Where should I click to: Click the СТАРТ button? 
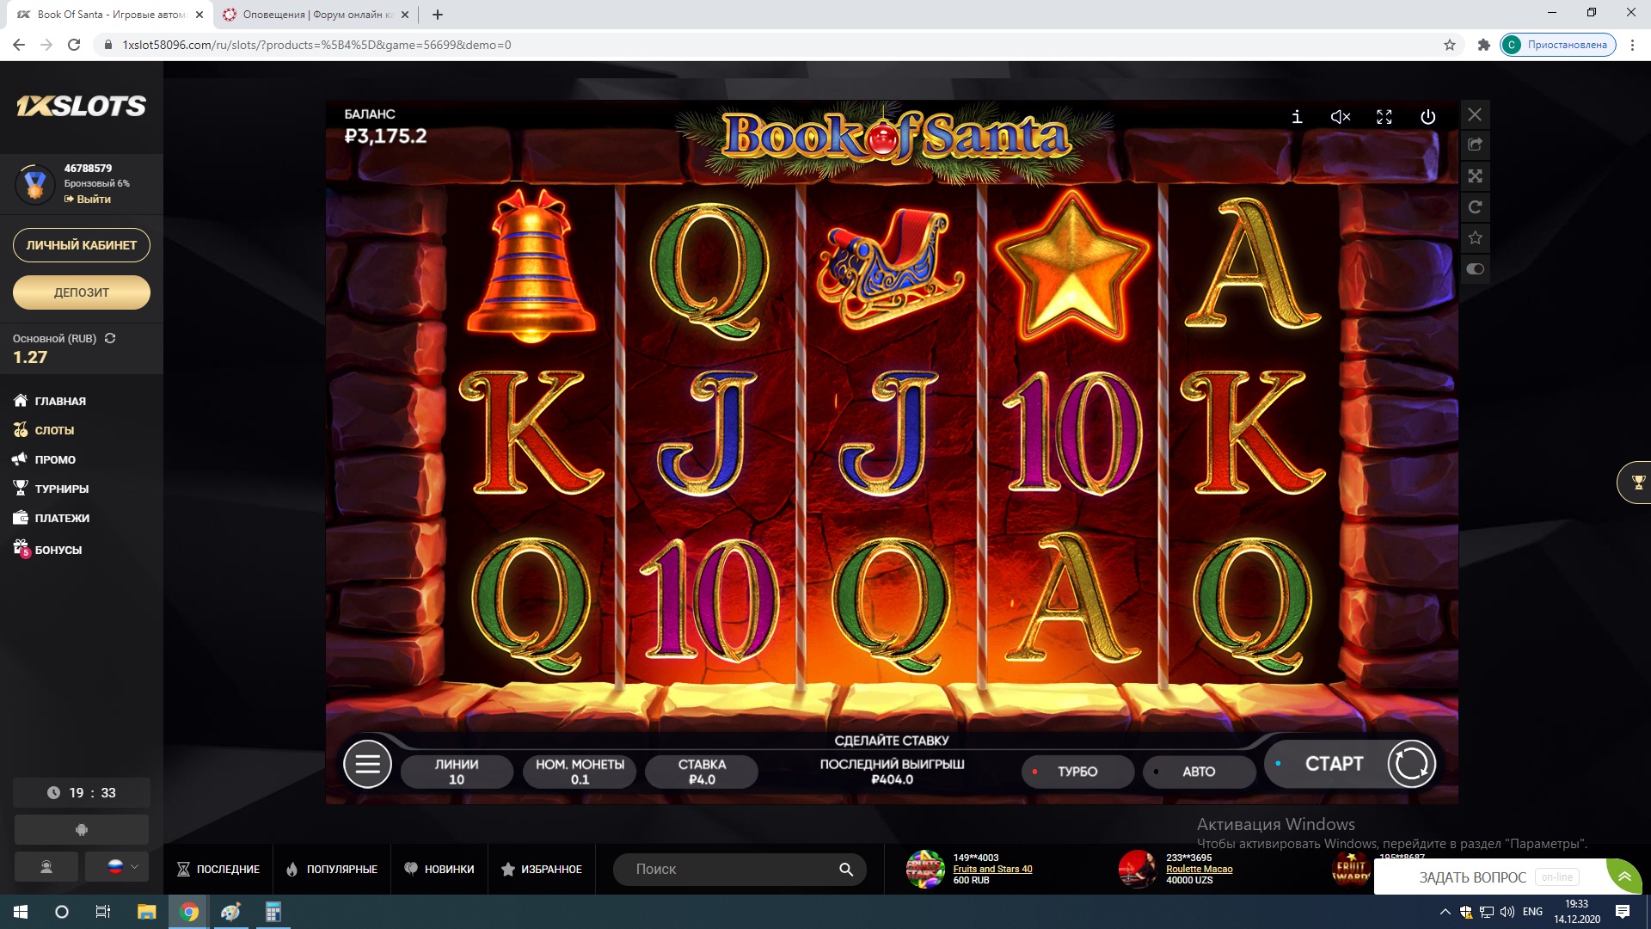click(x=1334, y=764)
